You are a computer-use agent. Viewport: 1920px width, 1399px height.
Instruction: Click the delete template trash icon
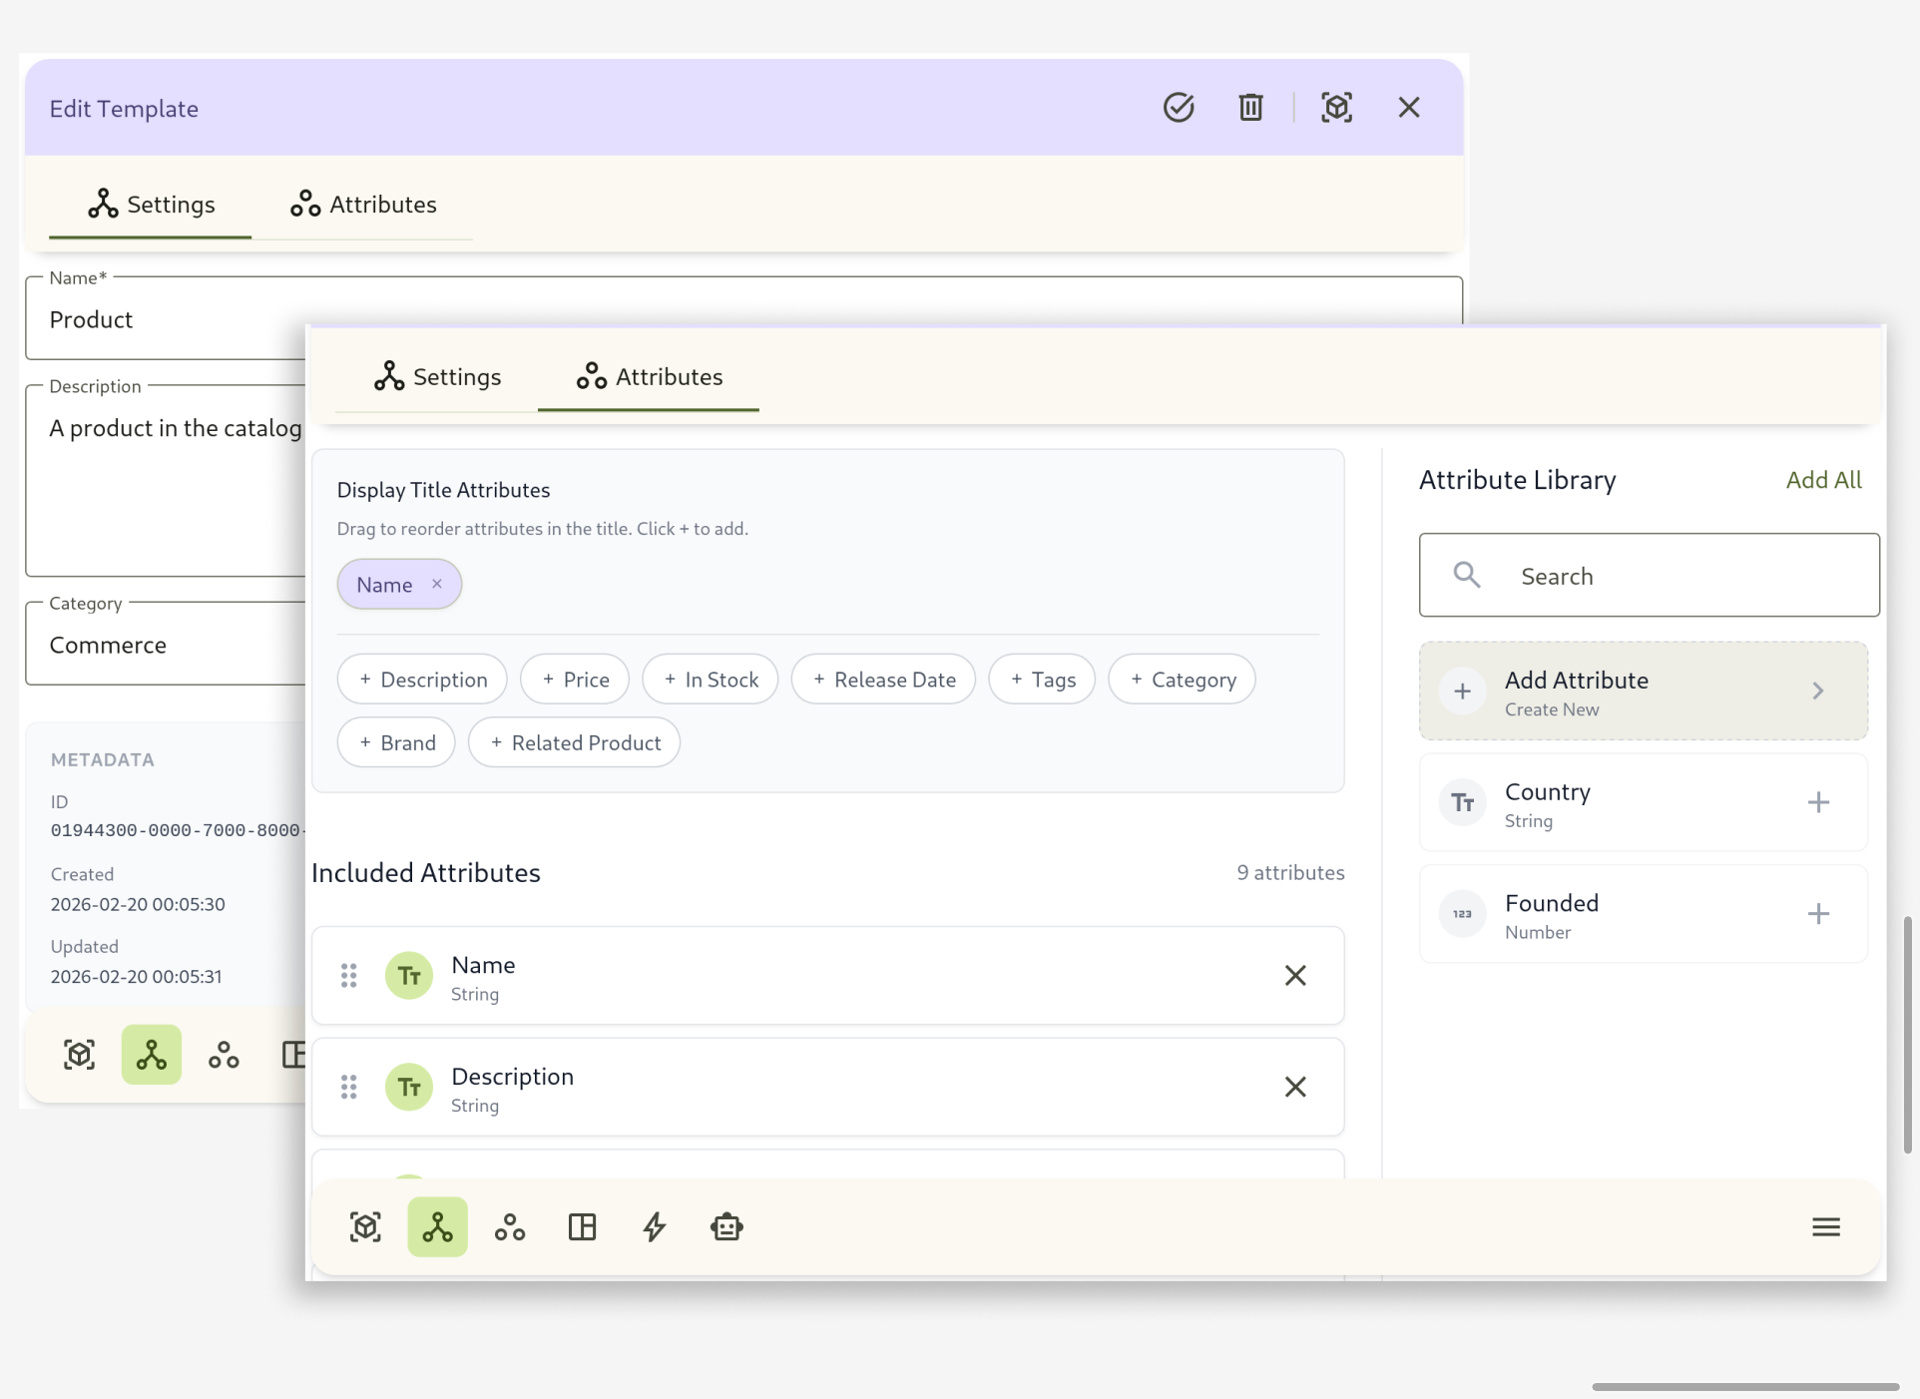coord(1250,107)
